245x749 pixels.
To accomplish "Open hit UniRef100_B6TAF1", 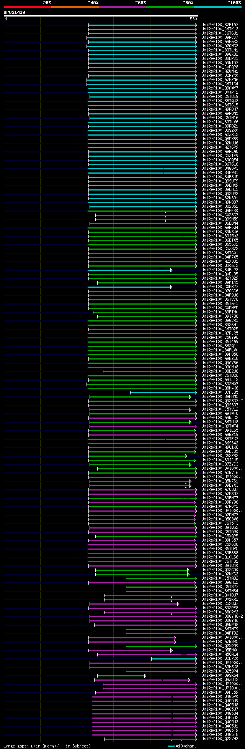I will [x=220, y=303].
